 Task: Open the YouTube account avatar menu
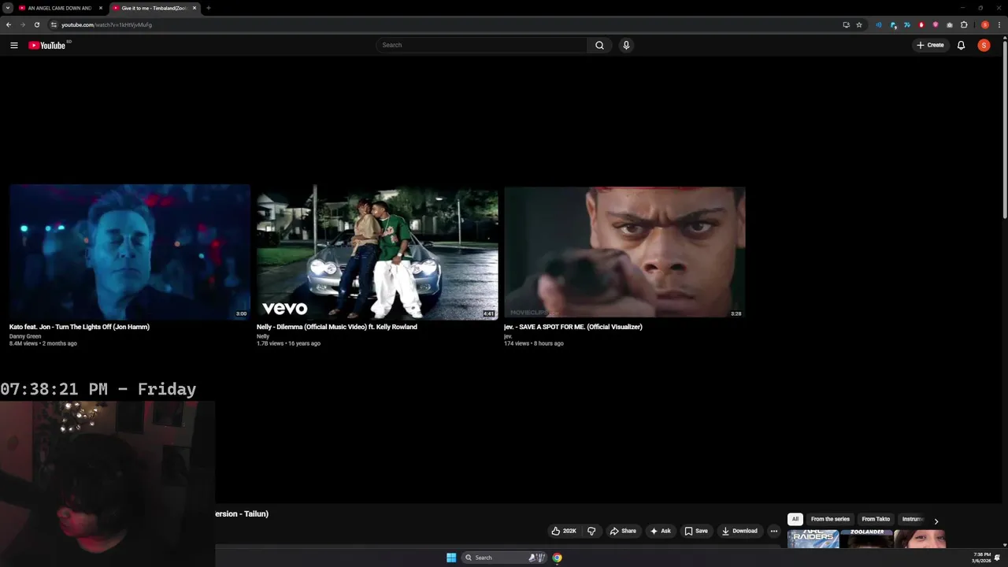[984, 45]
